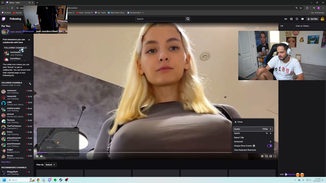Select View Keyboard Shortcuts entry
The image size is (326, 183).
[245, 150]
